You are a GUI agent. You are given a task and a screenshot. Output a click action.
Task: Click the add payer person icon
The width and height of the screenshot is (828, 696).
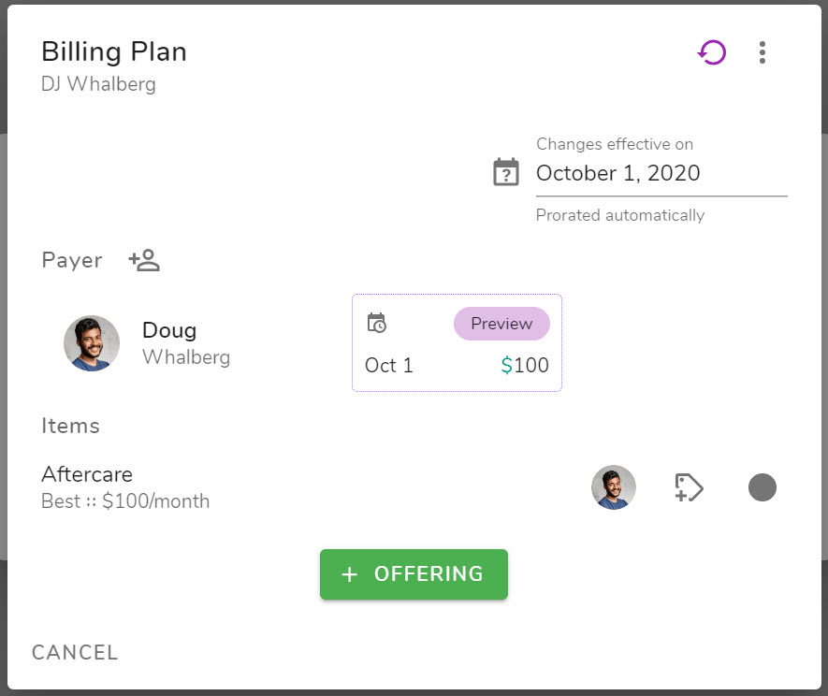[x=144, y=260]
